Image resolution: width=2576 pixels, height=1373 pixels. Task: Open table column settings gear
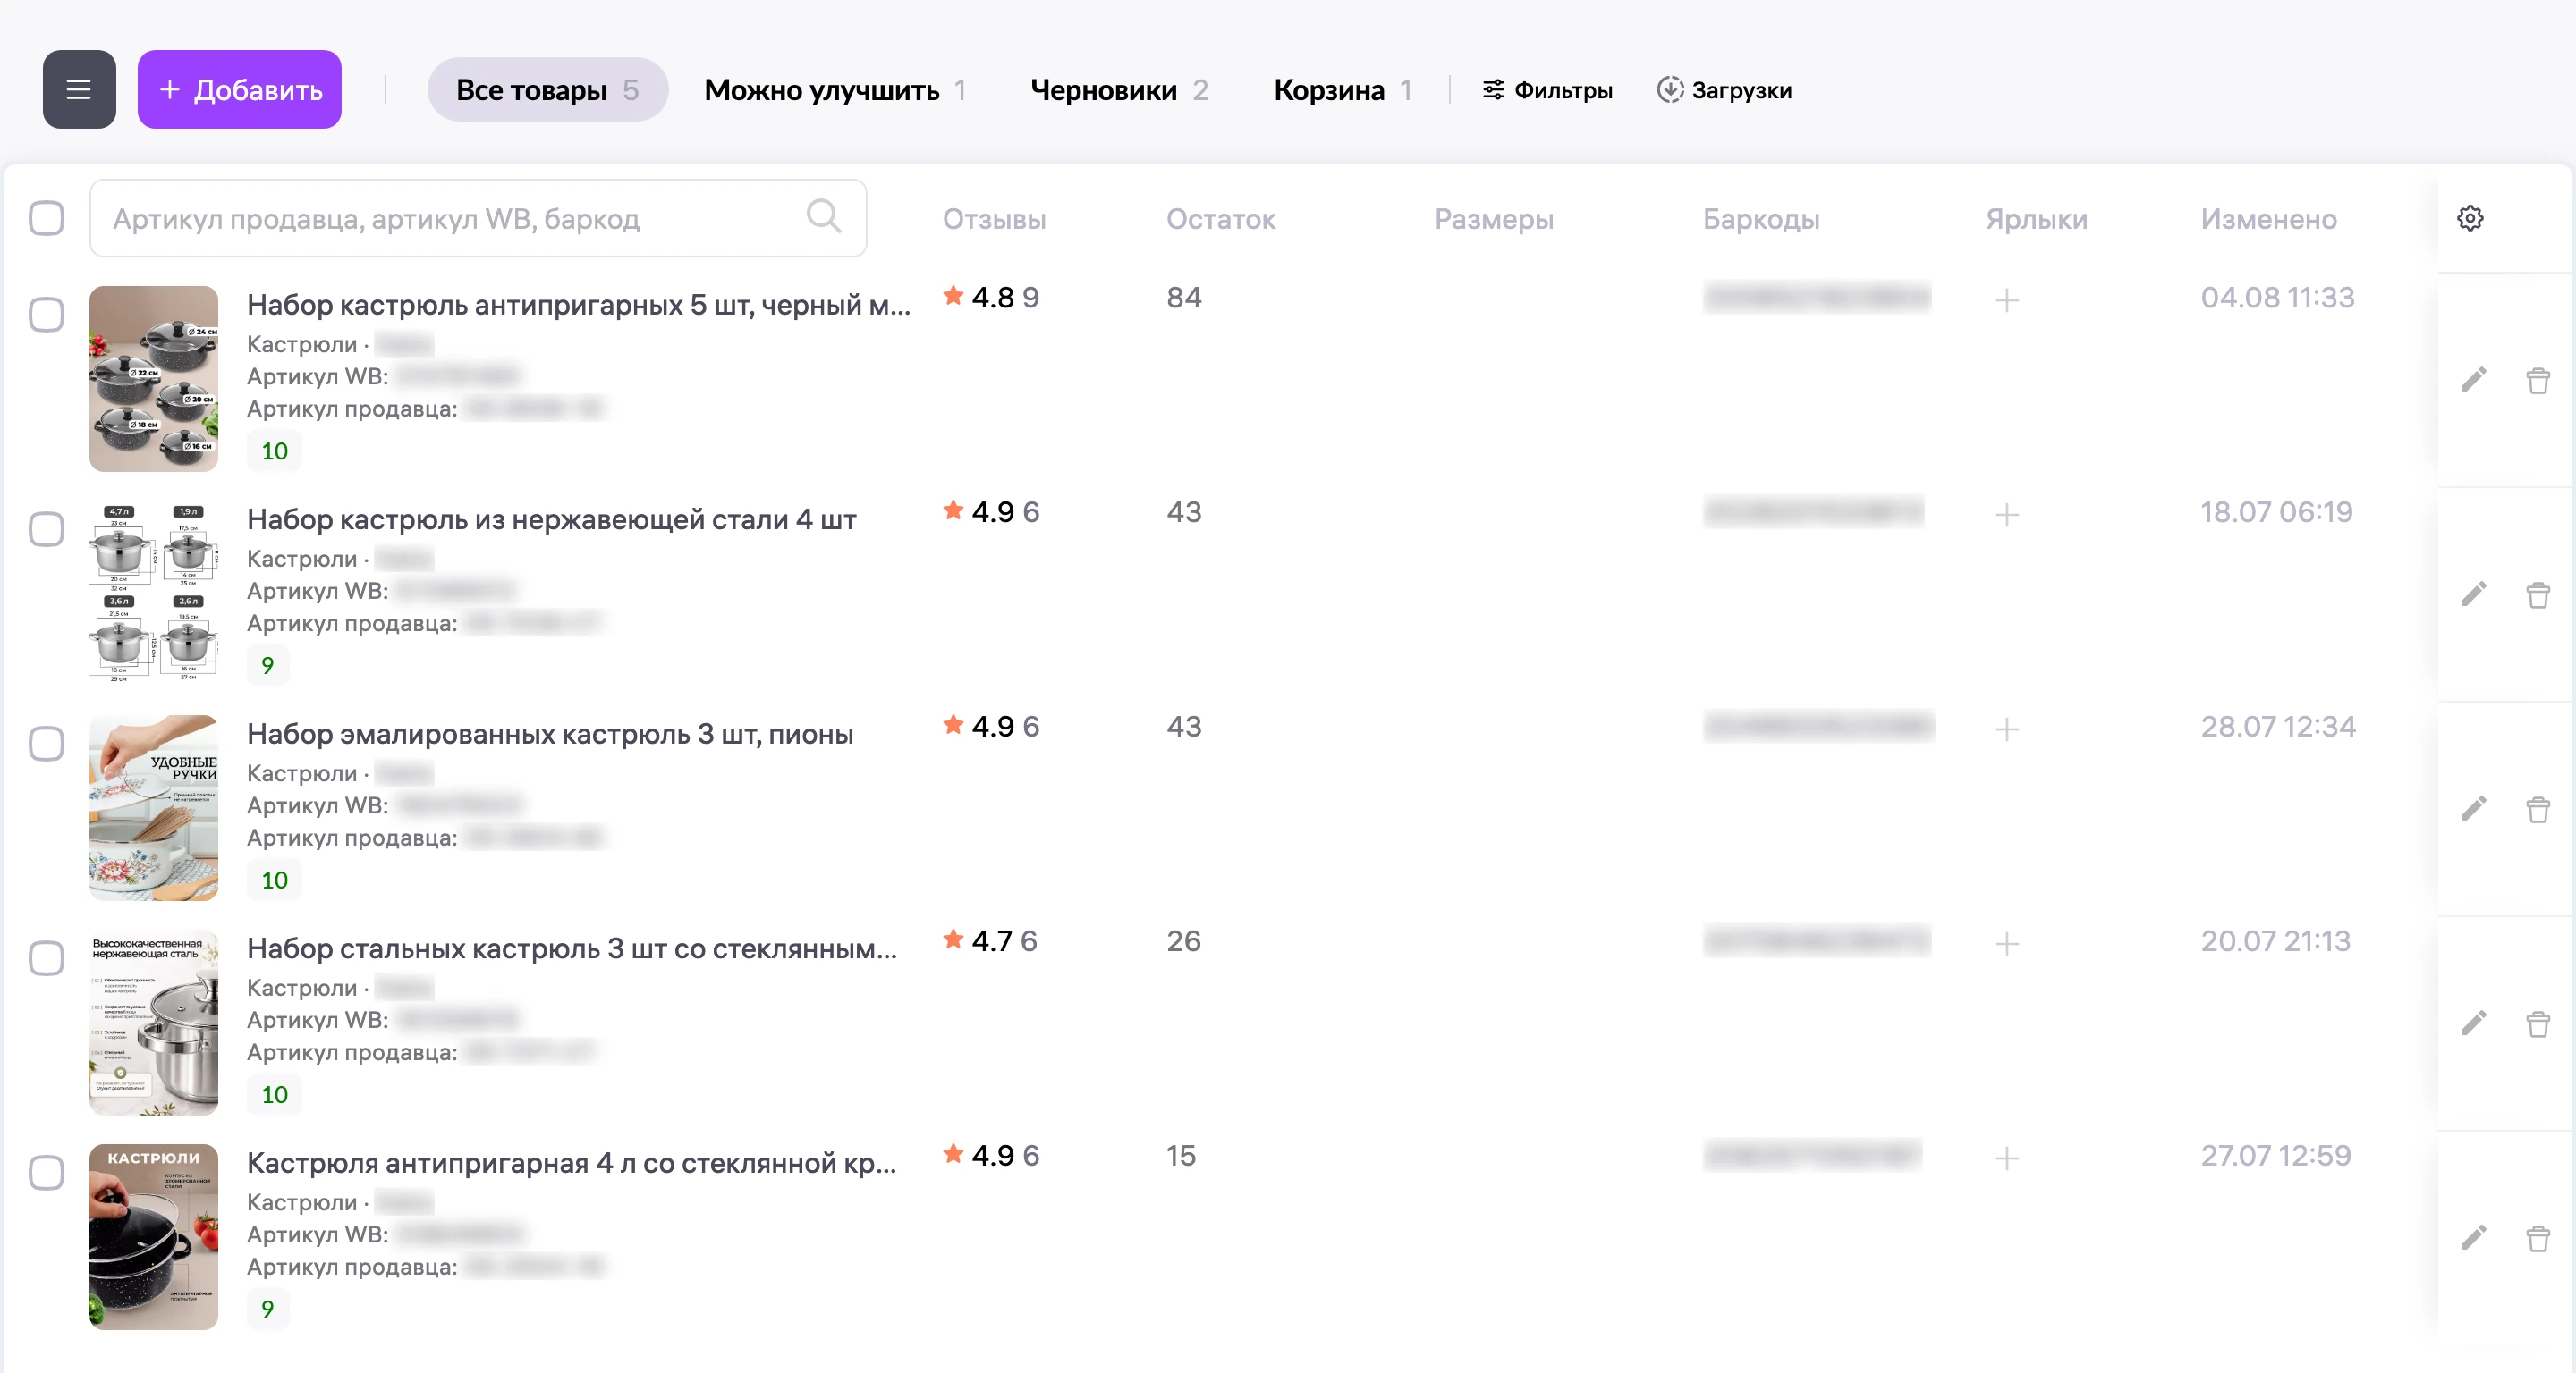(2470, 219)
